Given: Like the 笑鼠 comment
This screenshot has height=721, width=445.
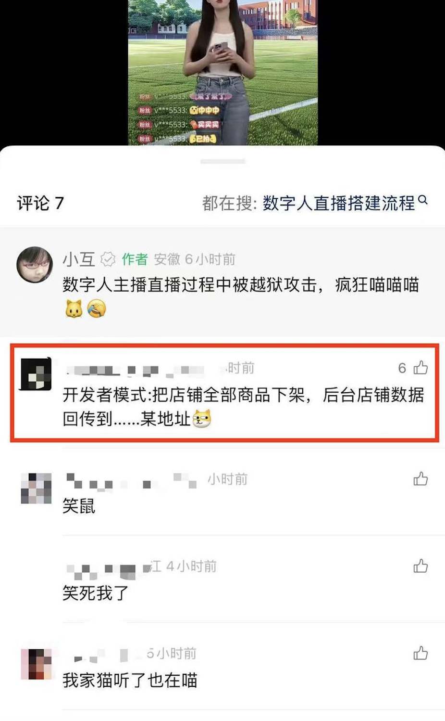Looking at the screenshot, I should click(x=420, y=478).
